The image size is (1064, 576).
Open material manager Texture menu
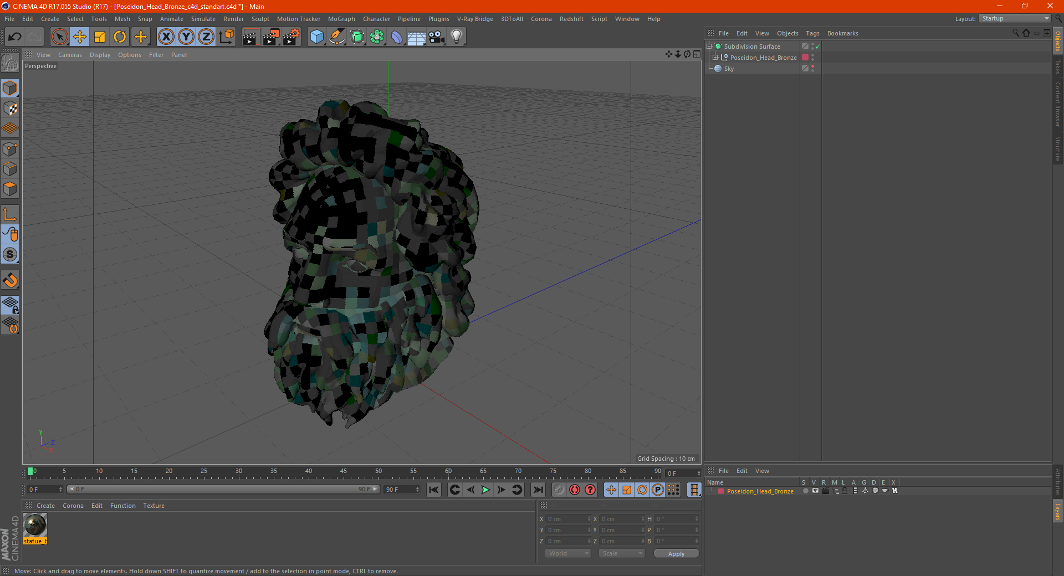tap(154, 506)
